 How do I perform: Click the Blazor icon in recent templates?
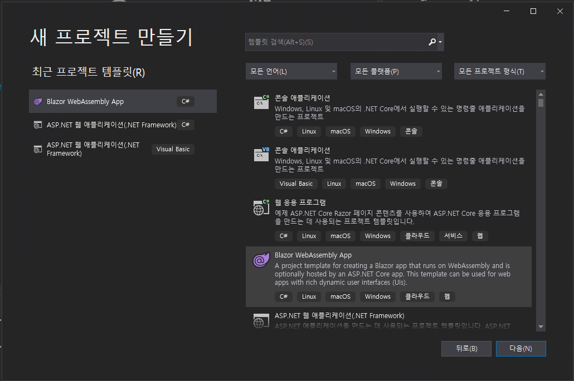click(38, 102)
